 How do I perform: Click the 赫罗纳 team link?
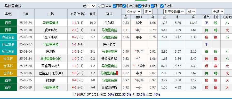(x=51, y=80)
